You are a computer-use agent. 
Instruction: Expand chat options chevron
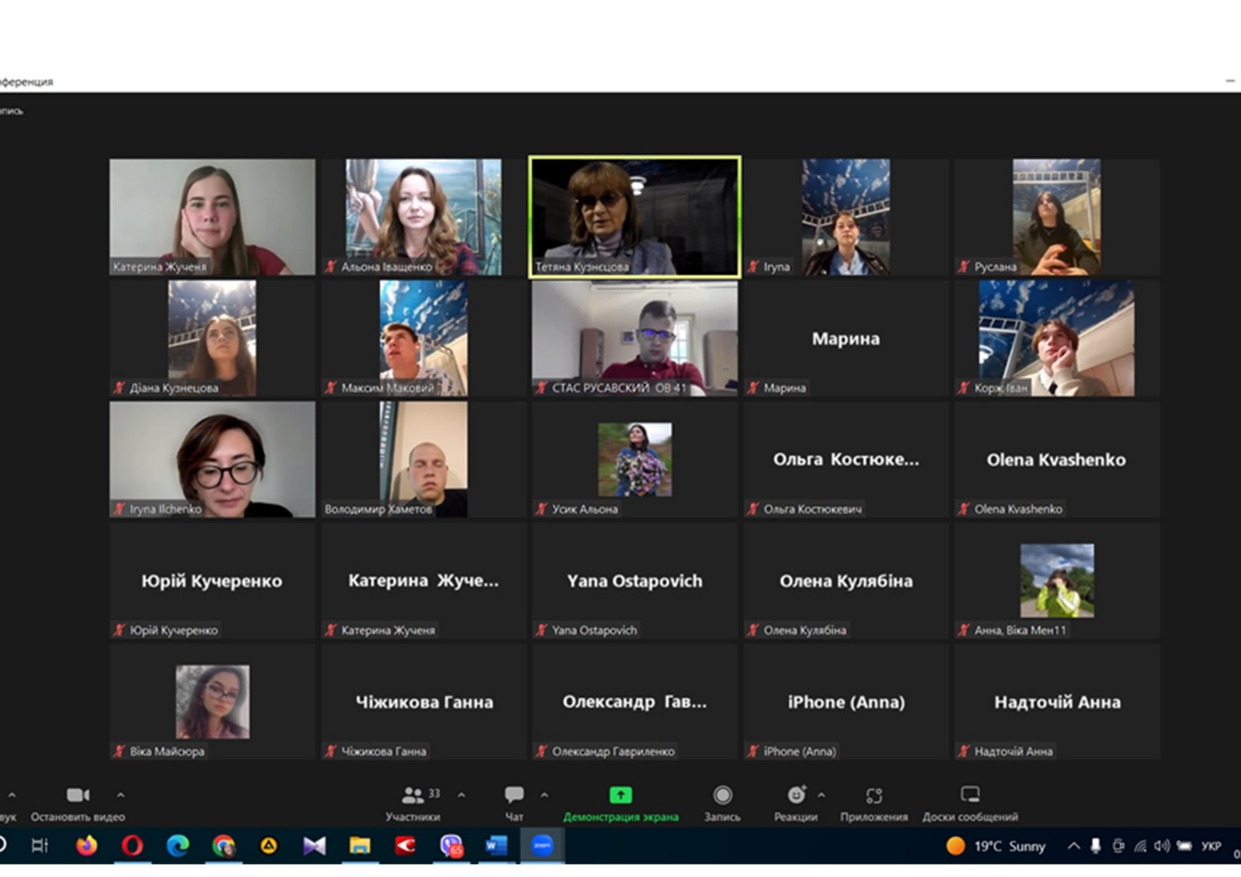(544, 795)
